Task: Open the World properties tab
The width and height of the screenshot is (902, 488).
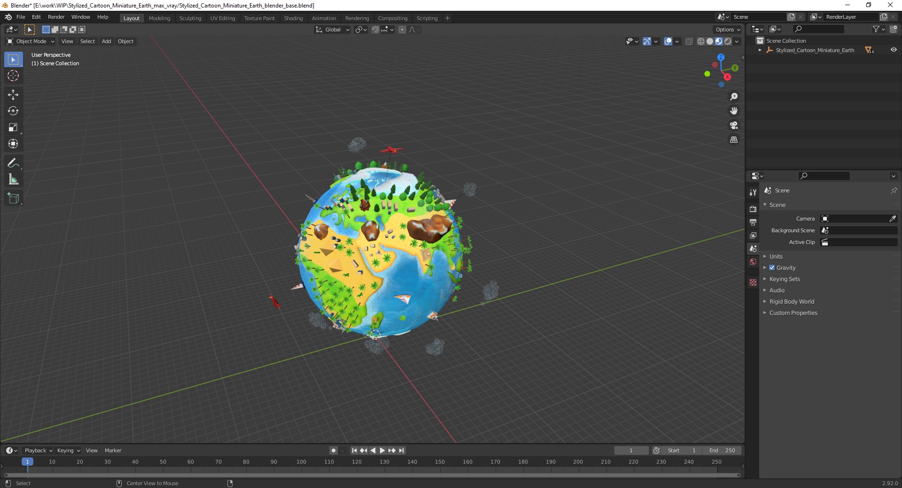Action: click(x=753, y=262)
